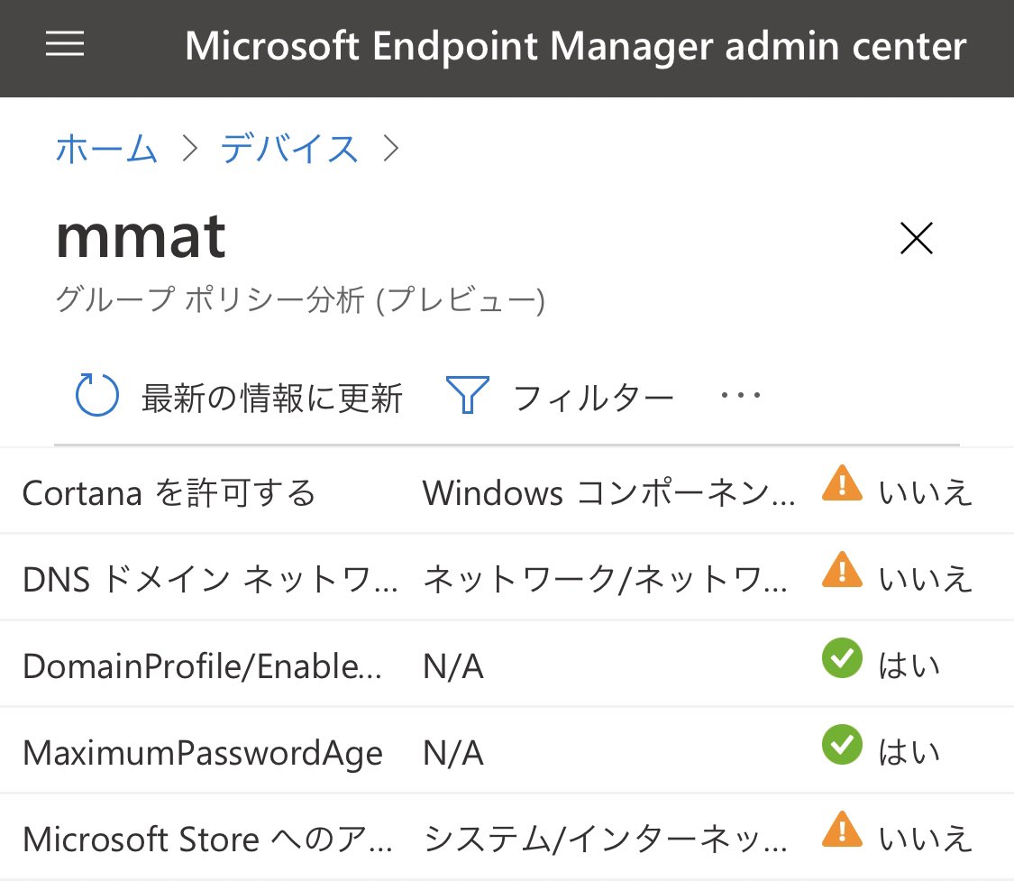The height and width of the screenshot is (881, 1014).
Task: Select the DomainProfile/Enable setting name
Action: click(202, 666)
